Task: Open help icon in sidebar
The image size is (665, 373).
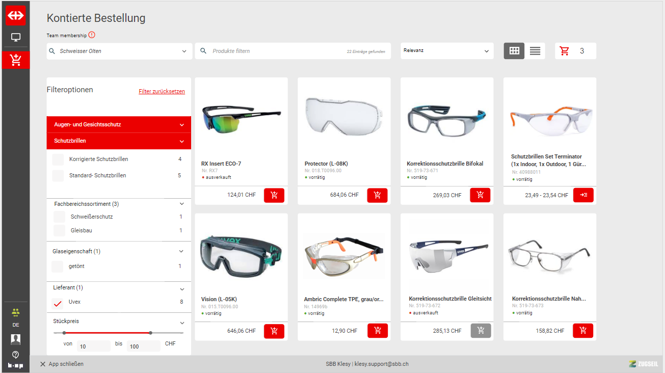Action: pos(15,355)
